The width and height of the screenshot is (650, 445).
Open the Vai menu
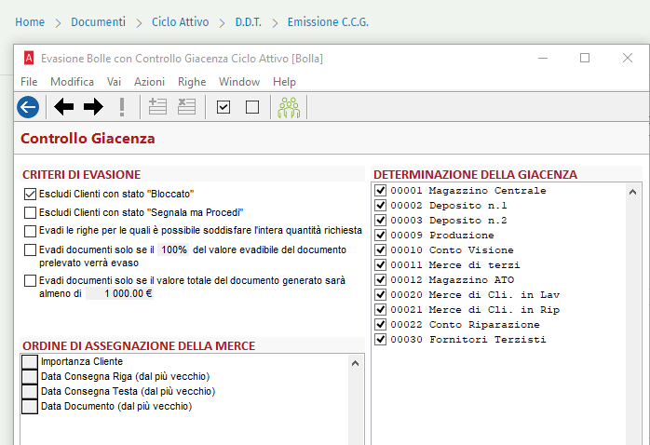coord(114,82)
